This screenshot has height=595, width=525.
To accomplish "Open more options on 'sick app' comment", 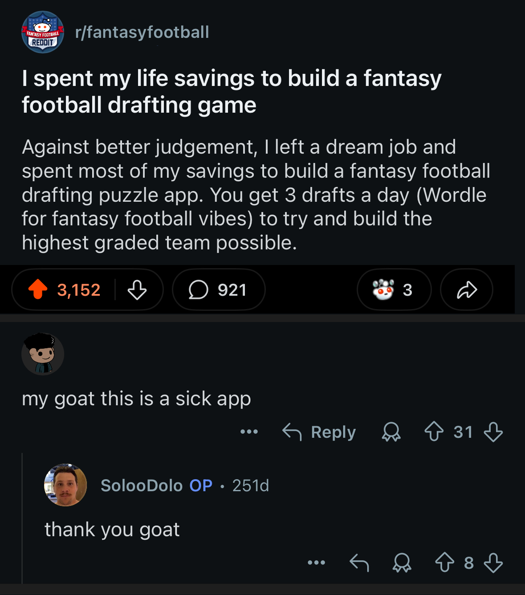I will click(x=249, y=432).
